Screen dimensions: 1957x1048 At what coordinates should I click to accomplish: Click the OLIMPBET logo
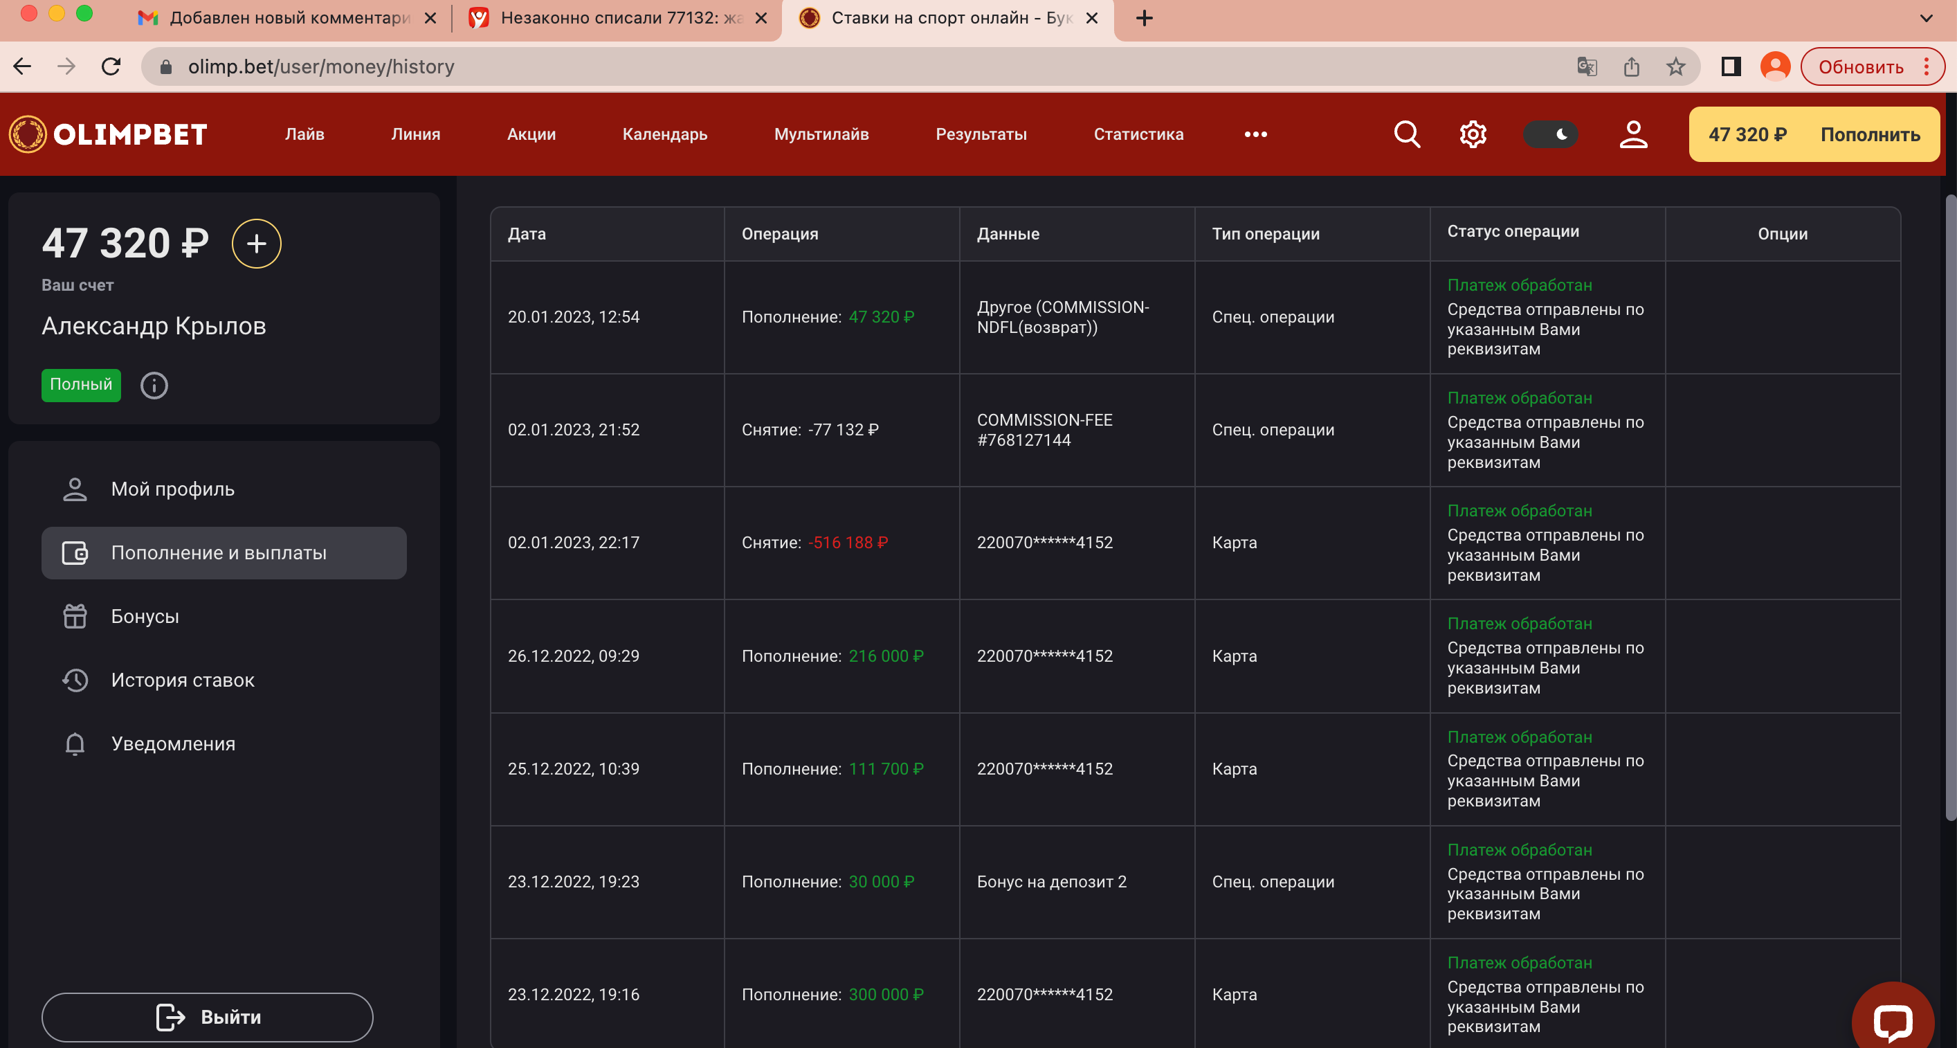click(109, 134)
